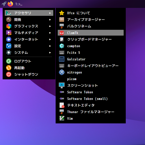Open スクリーンショット tool
The height and width of the screenshot is (145, 145).
[x=91, y=85]
